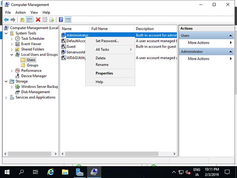This screenshot has width=237, height=178.
Task: Toggle Show/Hide Console Tree toolbar icon
Action: pyautogui.click(x=29, y=20)
